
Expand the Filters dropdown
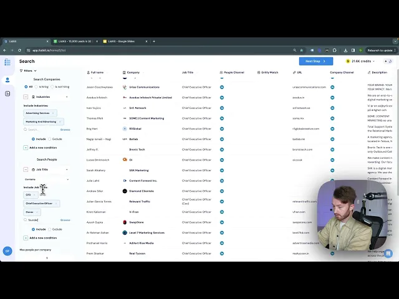tap(28, 70)
